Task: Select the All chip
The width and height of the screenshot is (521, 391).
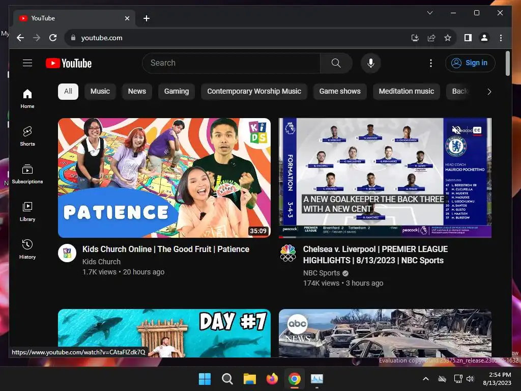Action: [68, 92]
